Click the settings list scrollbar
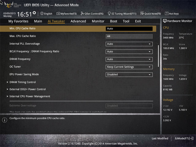 click(x=158, y=56)
